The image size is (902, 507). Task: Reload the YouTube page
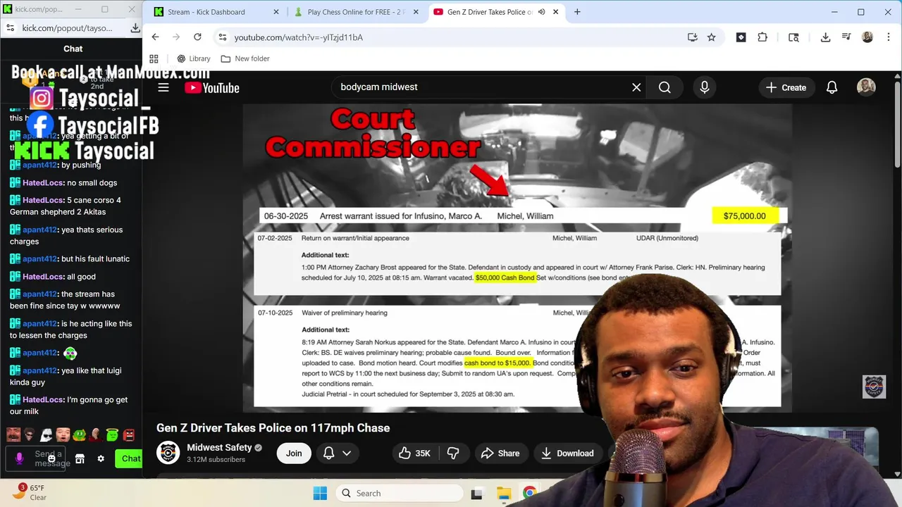point(197,37)
